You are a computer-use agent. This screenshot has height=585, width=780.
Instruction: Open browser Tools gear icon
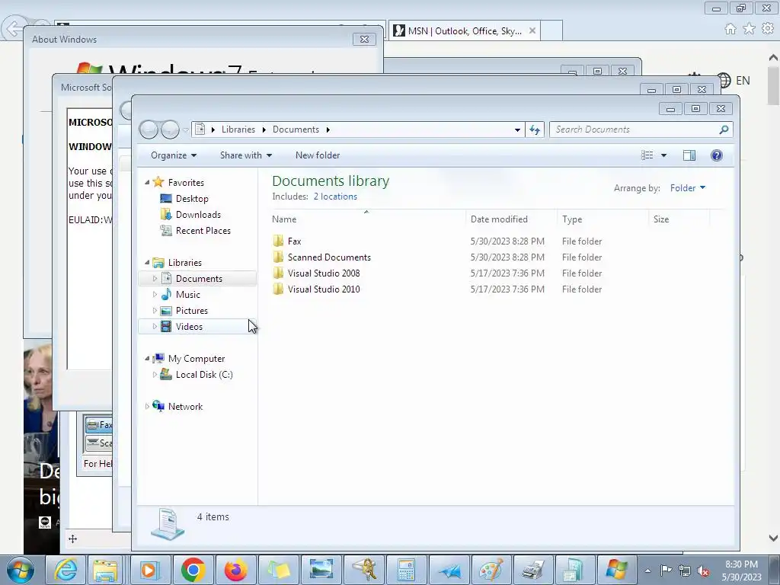pyautogui.click(x=768, y=29)
